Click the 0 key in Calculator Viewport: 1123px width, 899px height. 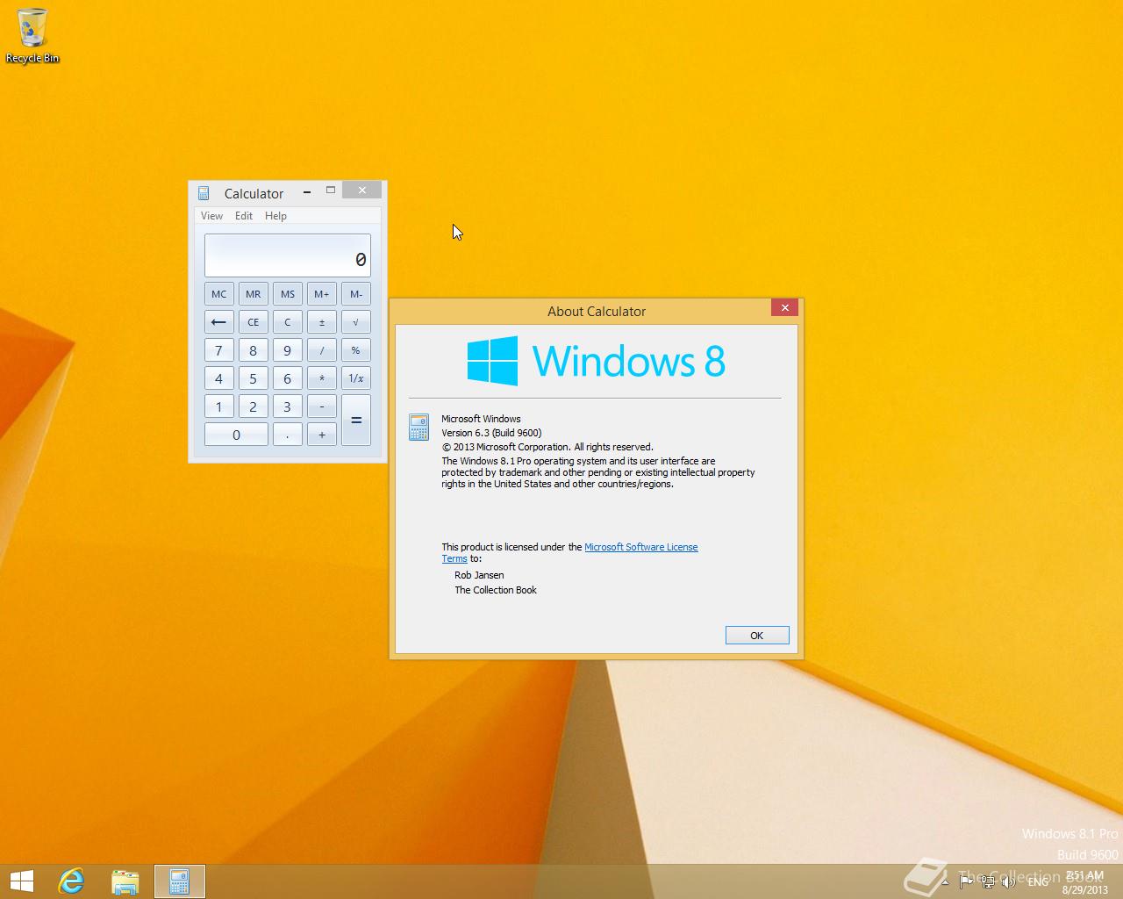click(236, 435)
